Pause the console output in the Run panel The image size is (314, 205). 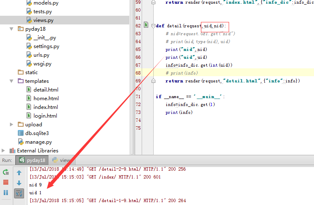tap(6, 193)
